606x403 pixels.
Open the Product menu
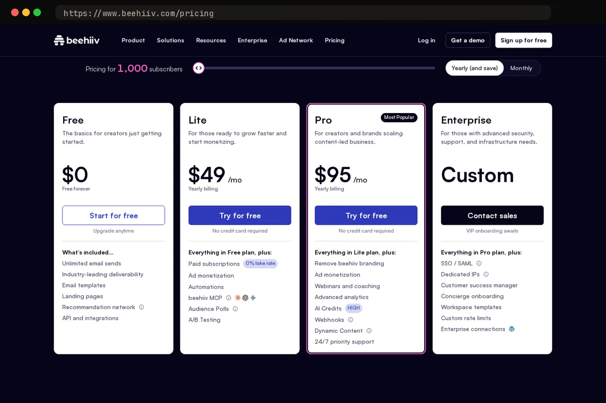pos(133,40)
